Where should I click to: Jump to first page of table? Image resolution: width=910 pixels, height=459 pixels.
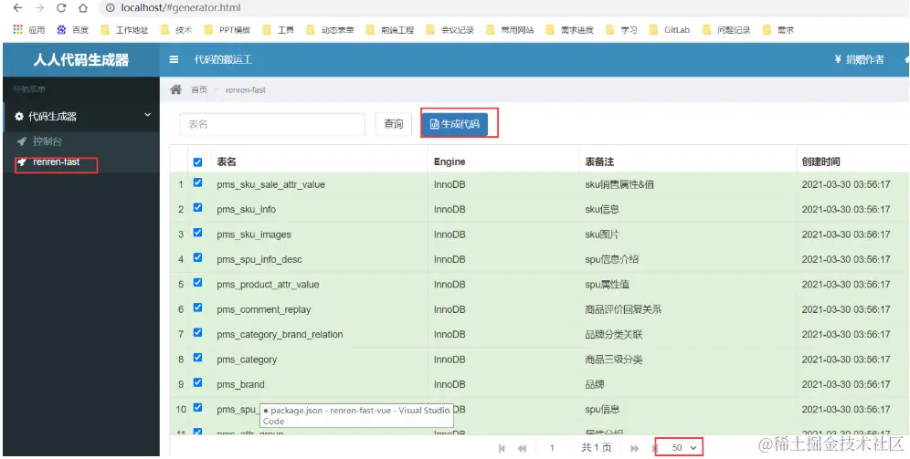[x=502, y=448]
